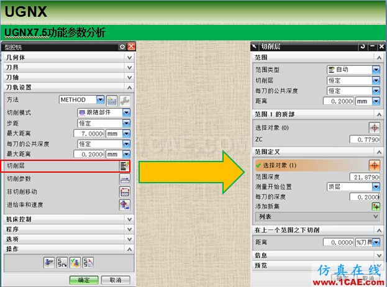This screenshot has width=387, height=287.
Task: Expand the 信息 section
Action: click(x=379, y=255)
